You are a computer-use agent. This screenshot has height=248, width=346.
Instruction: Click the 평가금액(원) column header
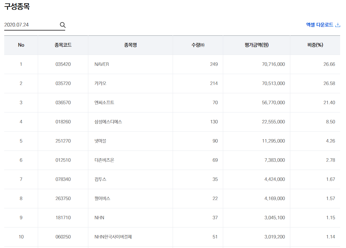click(x=257, y=45)
